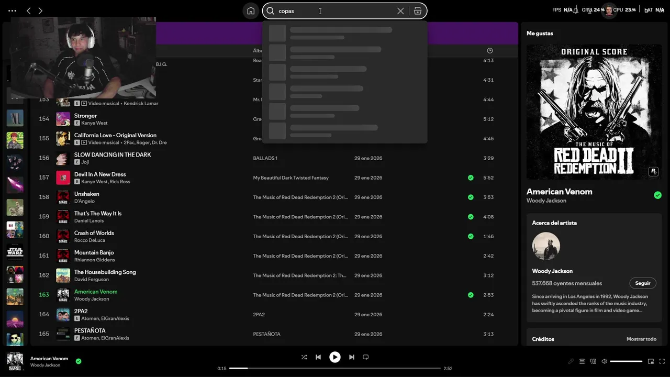Navigate back with the left arrow

tap(29, 10)
